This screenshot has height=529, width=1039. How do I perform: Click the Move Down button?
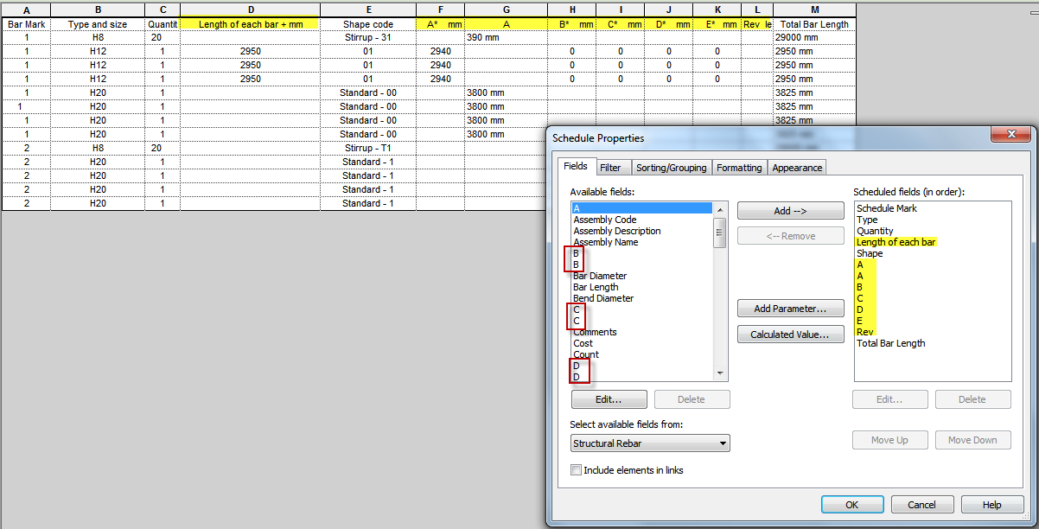(x=972, y=440)
